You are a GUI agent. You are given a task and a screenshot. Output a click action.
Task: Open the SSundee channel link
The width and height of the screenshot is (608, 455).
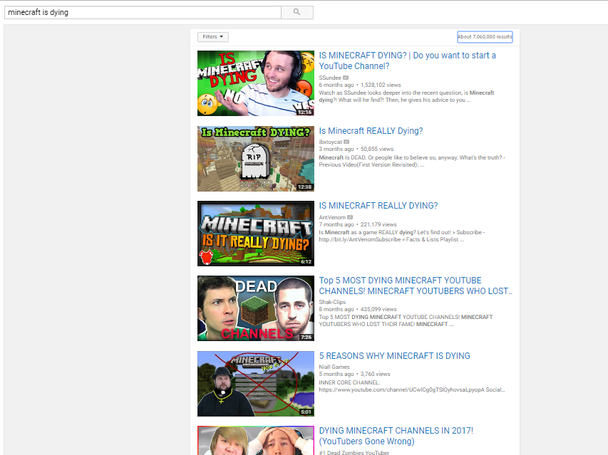330,78
